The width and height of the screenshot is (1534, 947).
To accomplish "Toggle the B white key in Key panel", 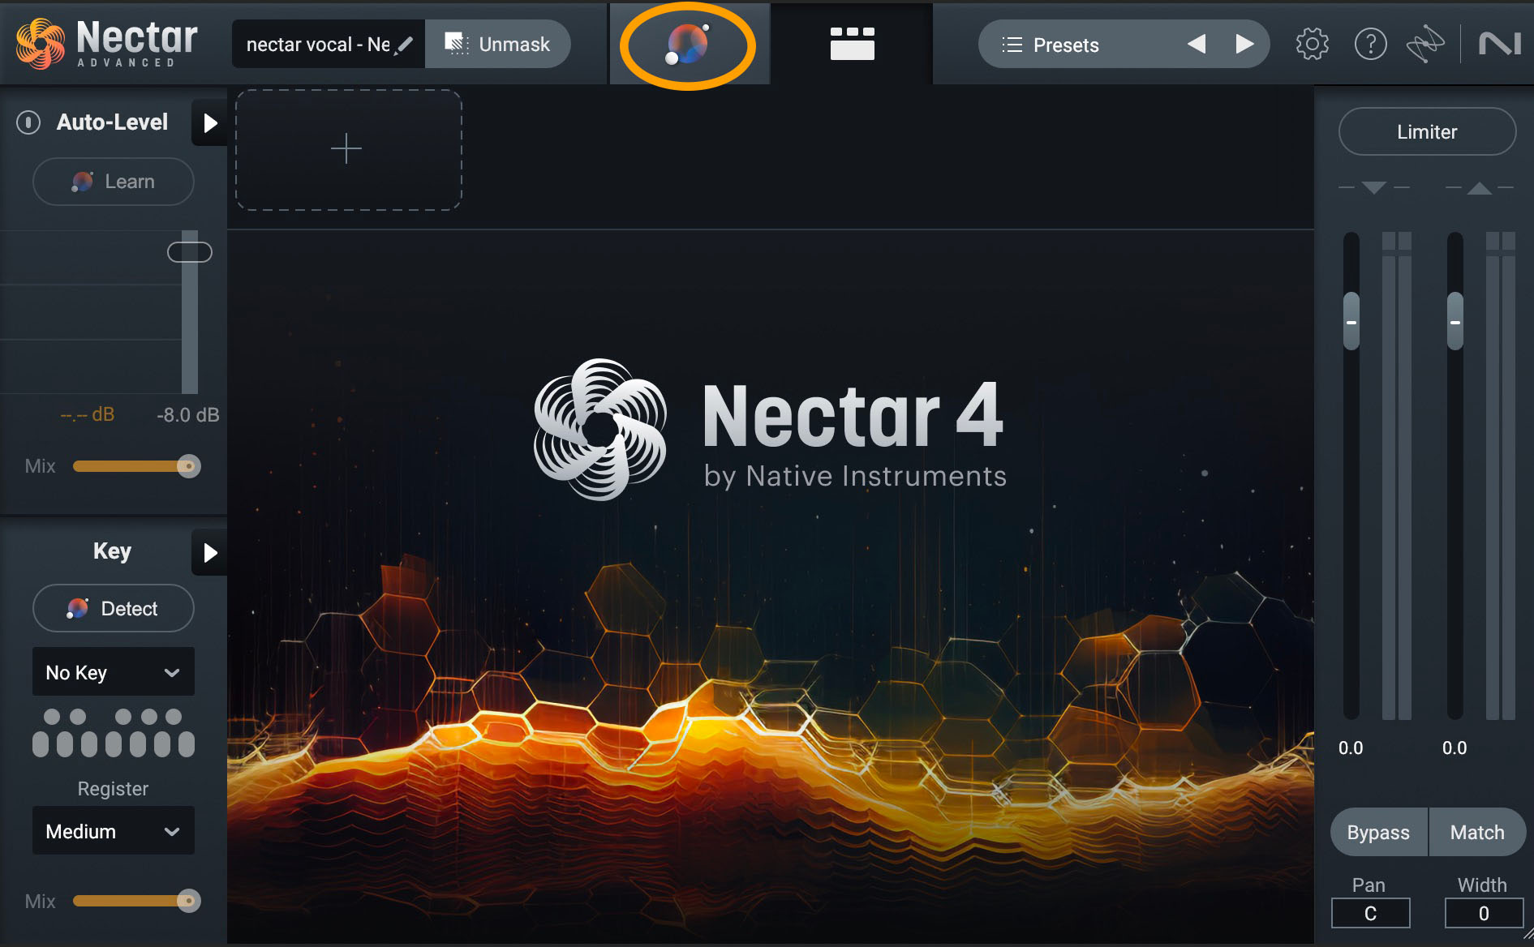I will click(x=187, y=743).
